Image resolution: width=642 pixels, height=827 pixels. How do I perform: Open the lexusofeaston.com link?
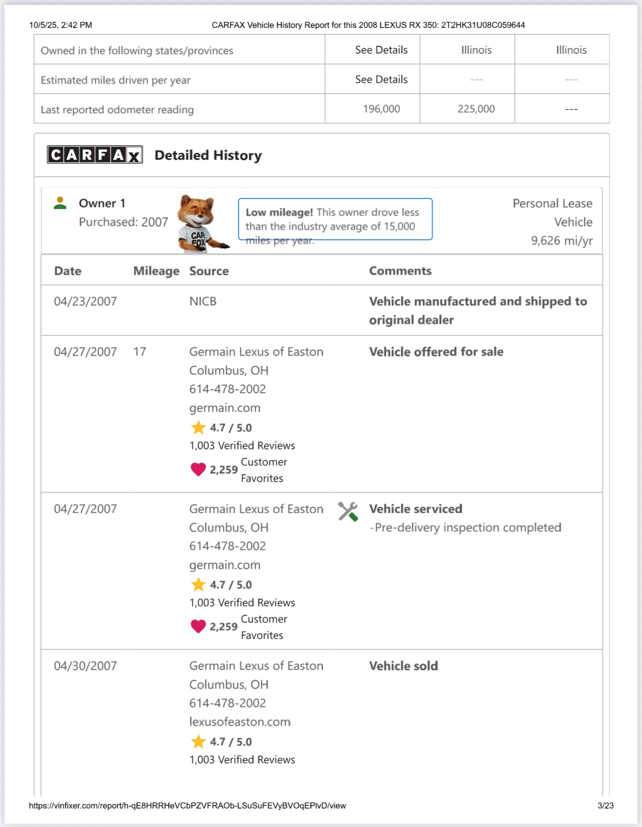[x=240, y=722]
